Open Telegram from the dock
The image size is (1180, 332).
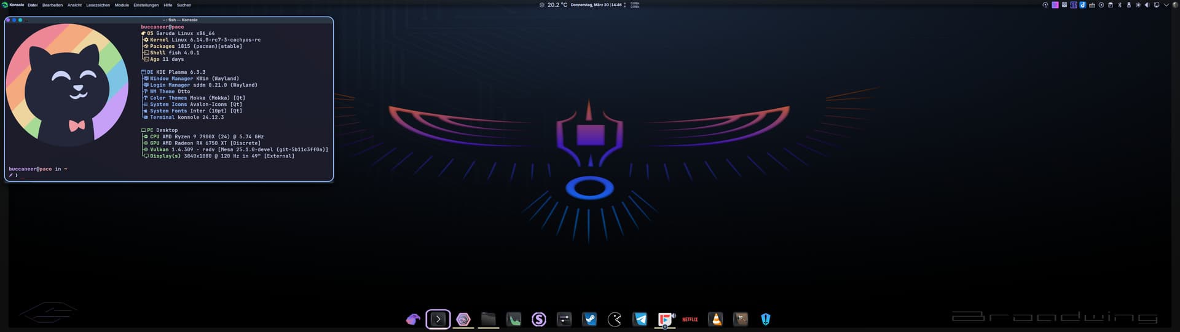tap(640, 319)
